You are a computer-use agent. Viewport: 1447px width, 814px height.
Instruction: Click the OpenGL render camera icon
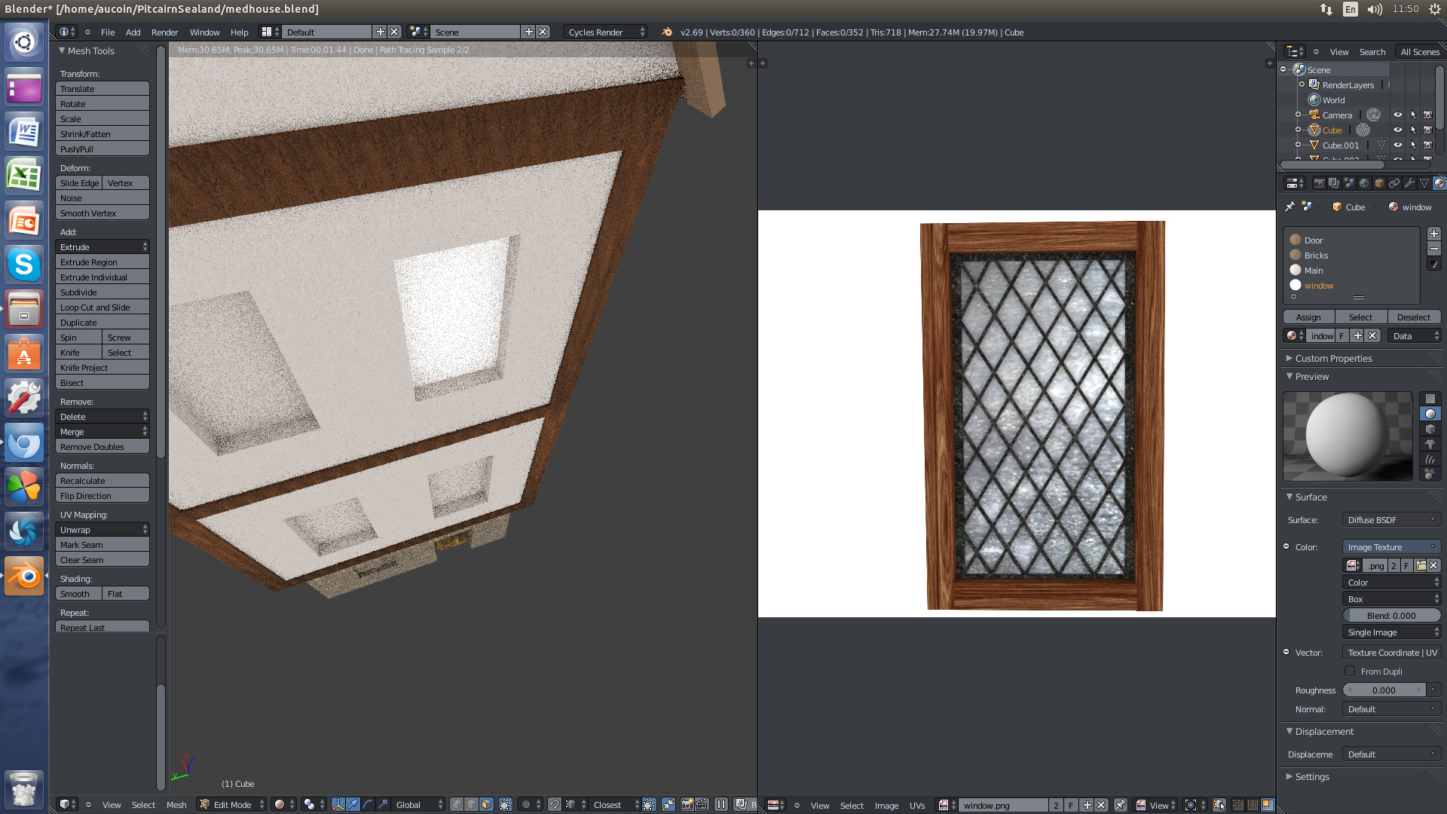(x=687, y=804)
